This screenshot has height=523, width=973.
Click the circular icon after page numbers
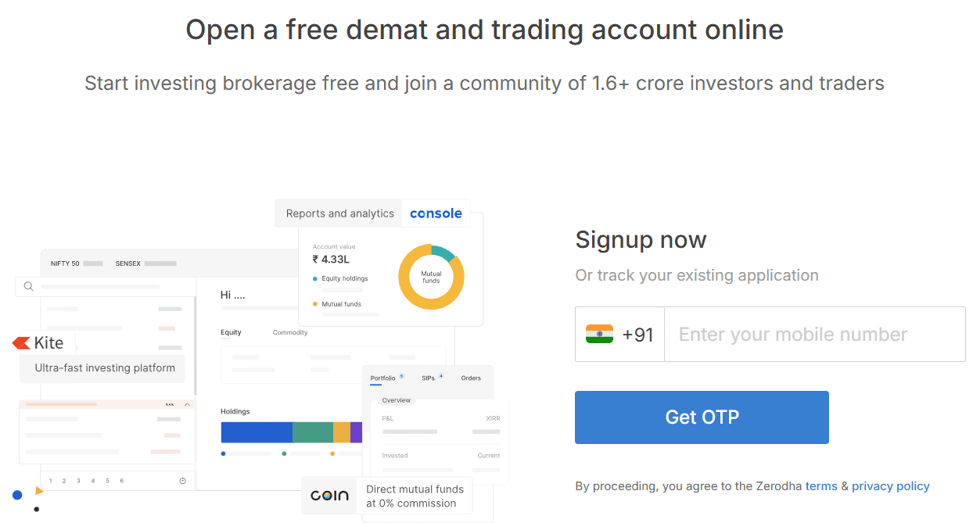pos(181,480)
